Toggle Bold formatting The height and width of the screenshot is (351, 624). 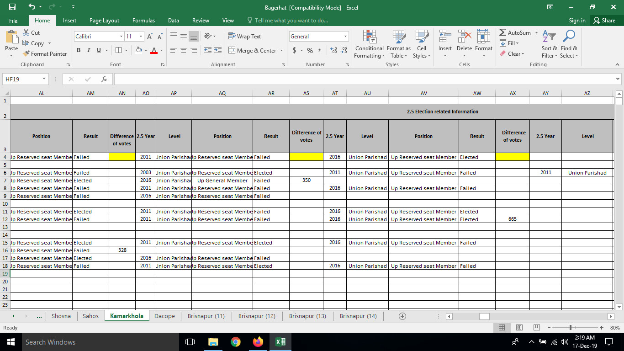[79, 50]
